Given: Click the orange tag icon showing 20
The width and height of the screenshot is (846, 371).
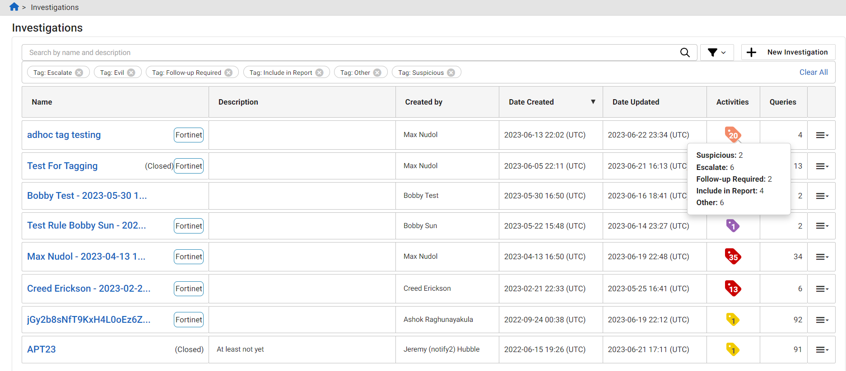Looking at the screenshot, I should click(732, 134).
